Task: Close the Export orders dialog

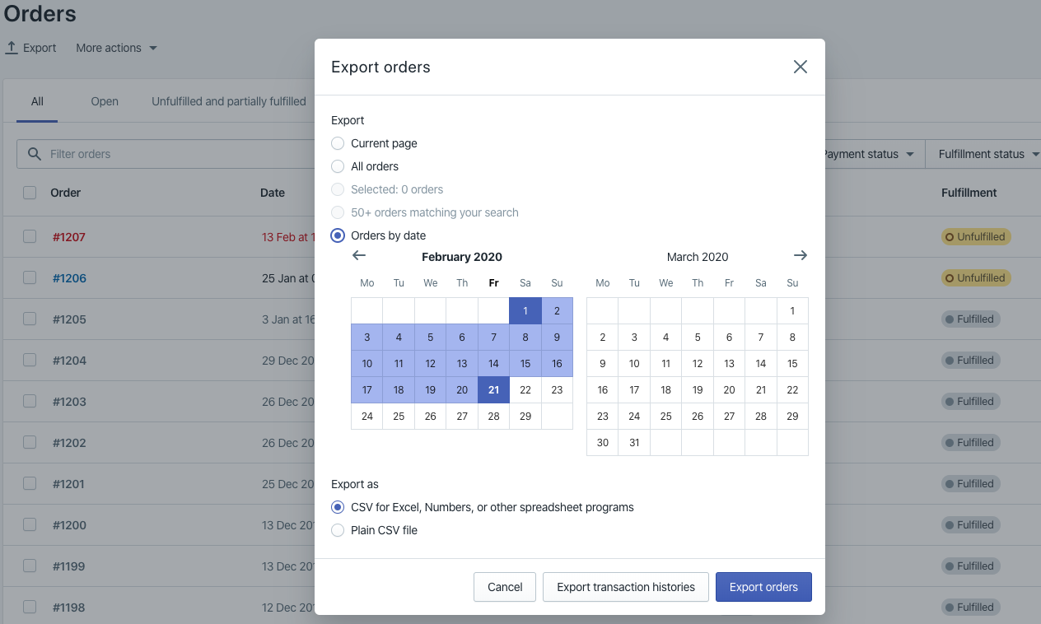Action: tap(800, 67)
